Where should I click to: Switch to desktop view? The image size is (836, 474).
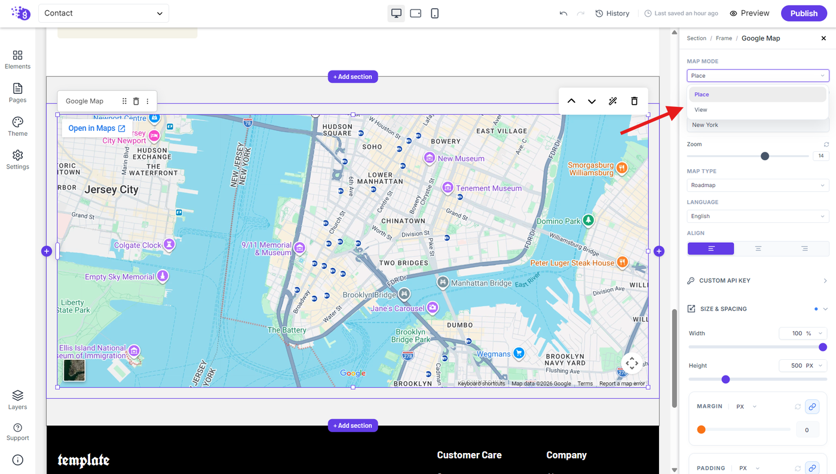point(396,13)
